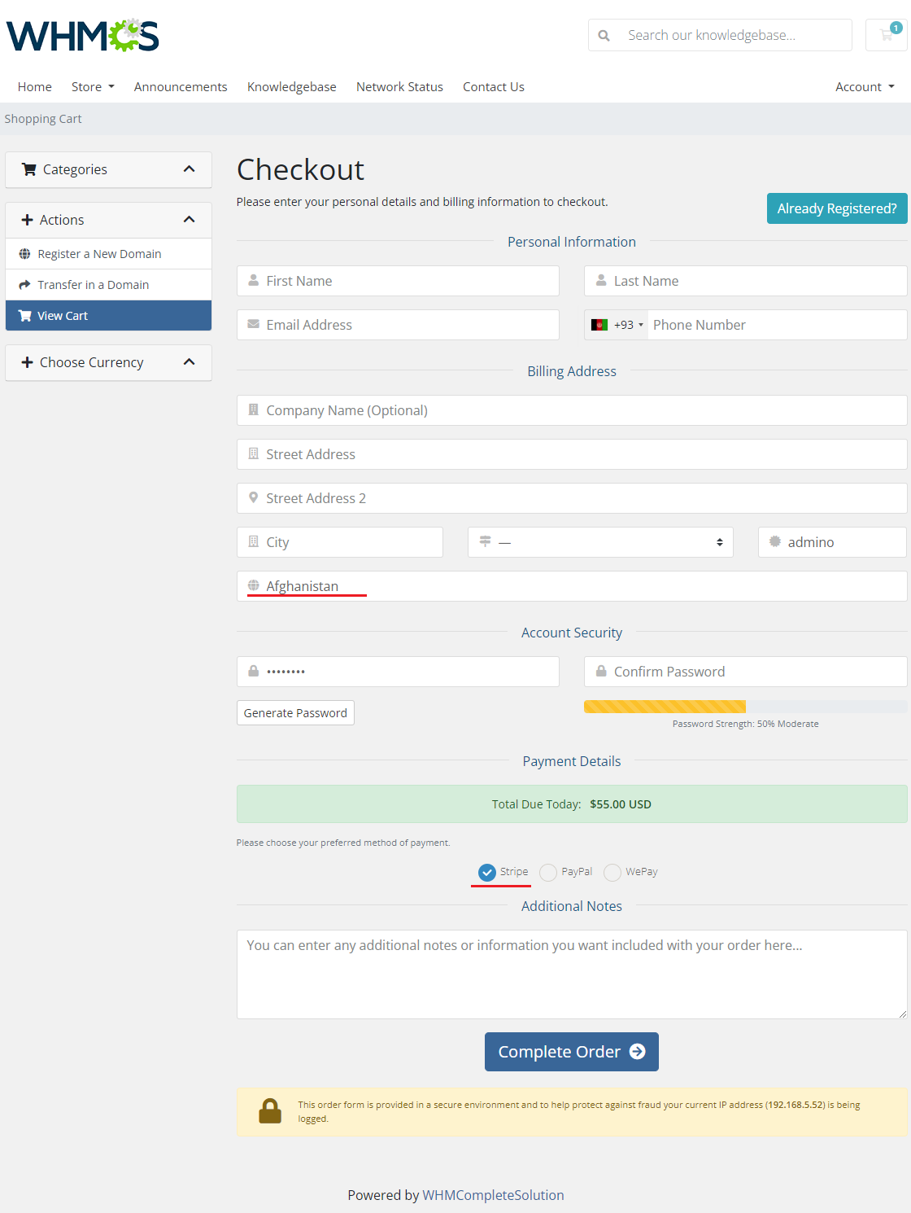Open Announcements page

(181, 87)
